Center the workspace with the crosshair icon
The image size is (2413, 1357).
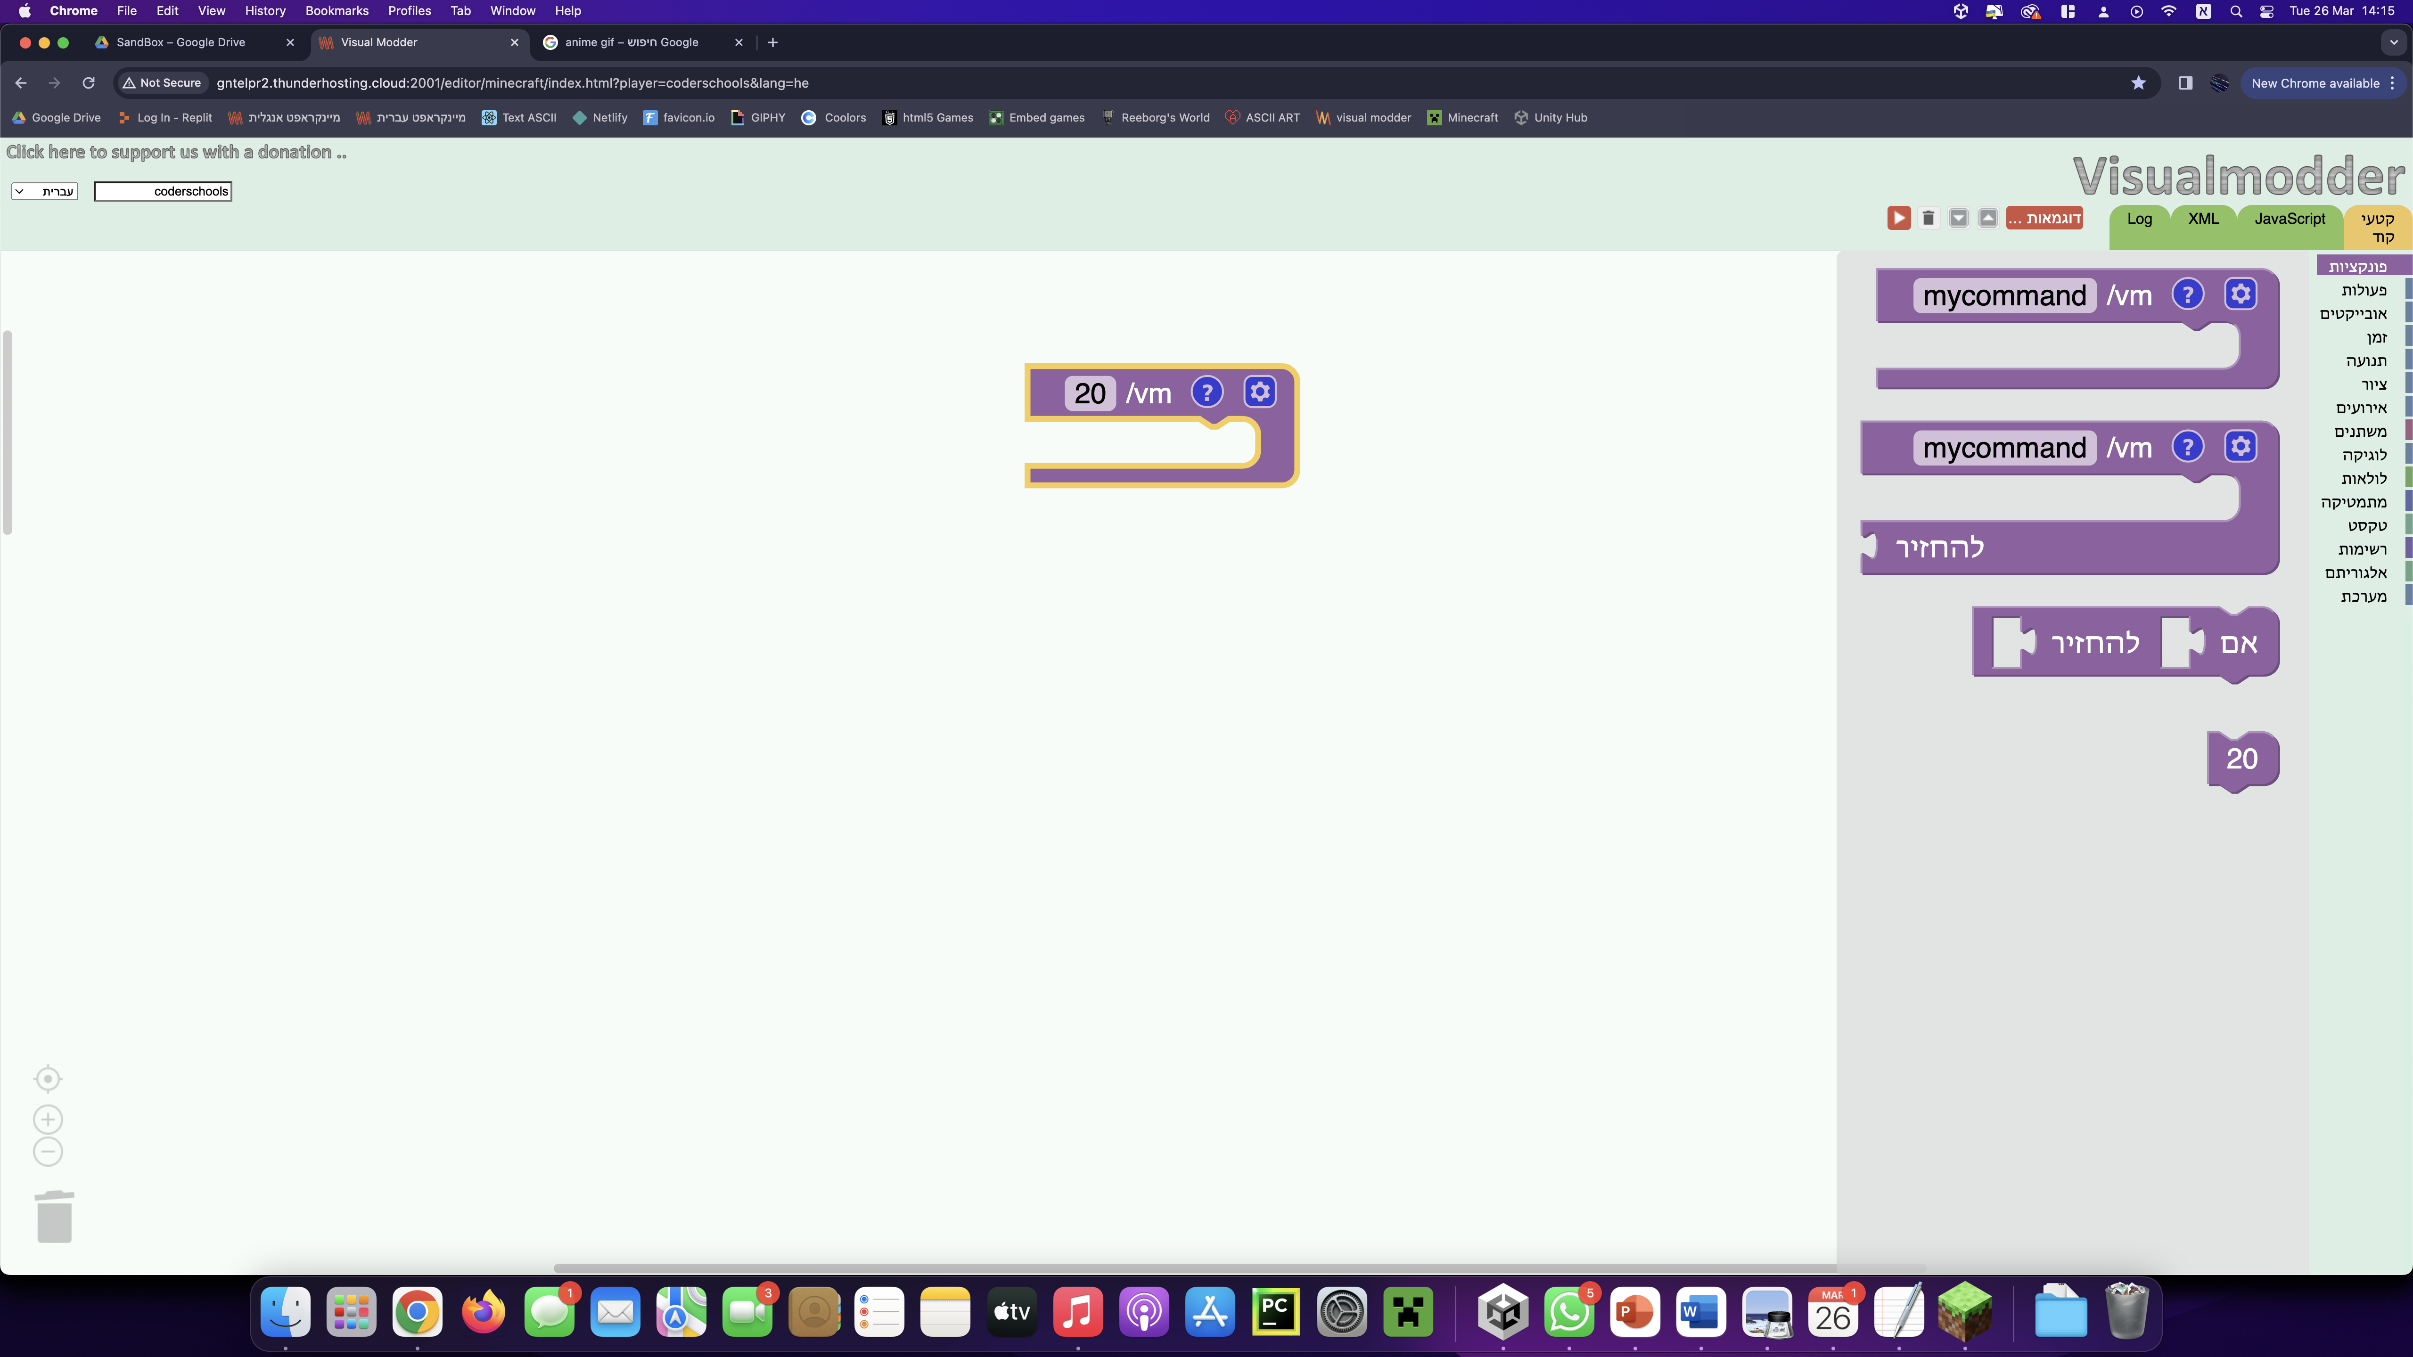tap(48, 1079)
